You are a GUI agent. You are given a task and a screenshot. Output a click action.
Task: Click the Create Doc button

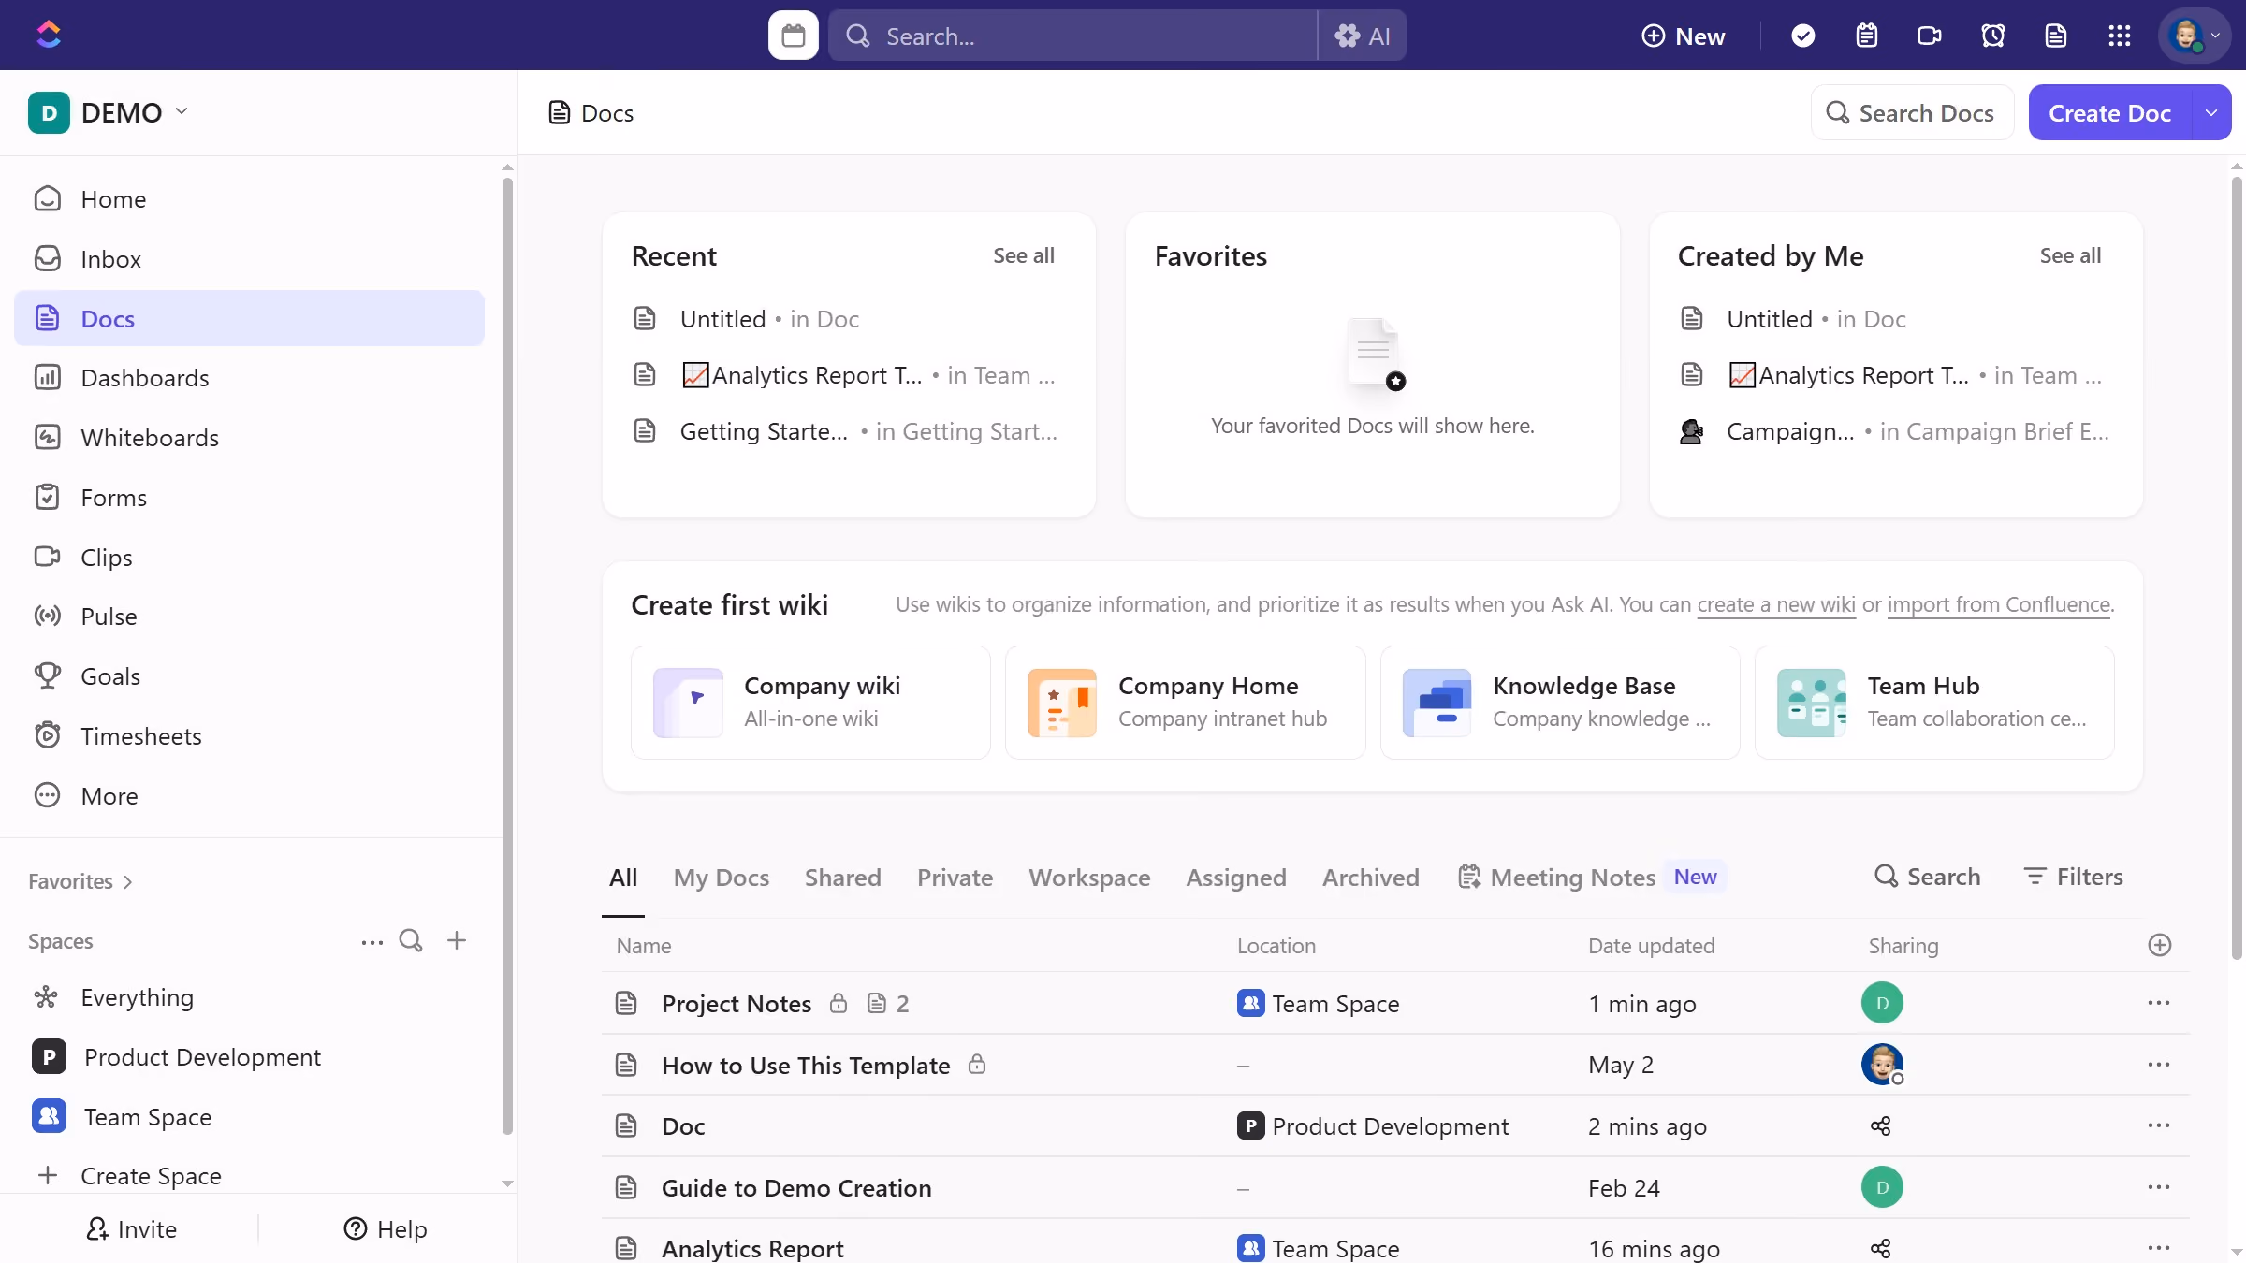click(2109, 112)
